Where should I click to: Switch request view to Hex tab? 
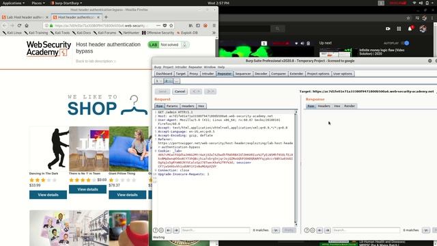pos(201,106)
